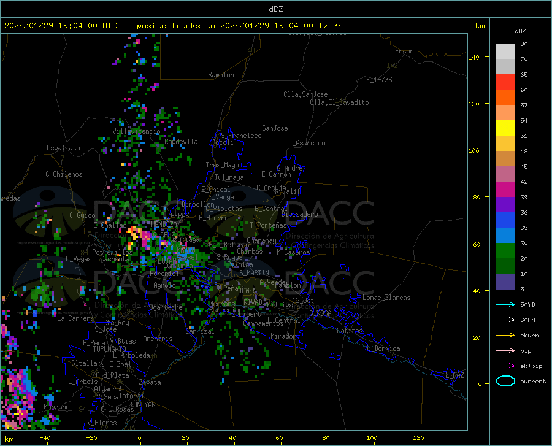Click the composite tracks timestamp header text
The image size is (552, 446).
pos(173,26)
